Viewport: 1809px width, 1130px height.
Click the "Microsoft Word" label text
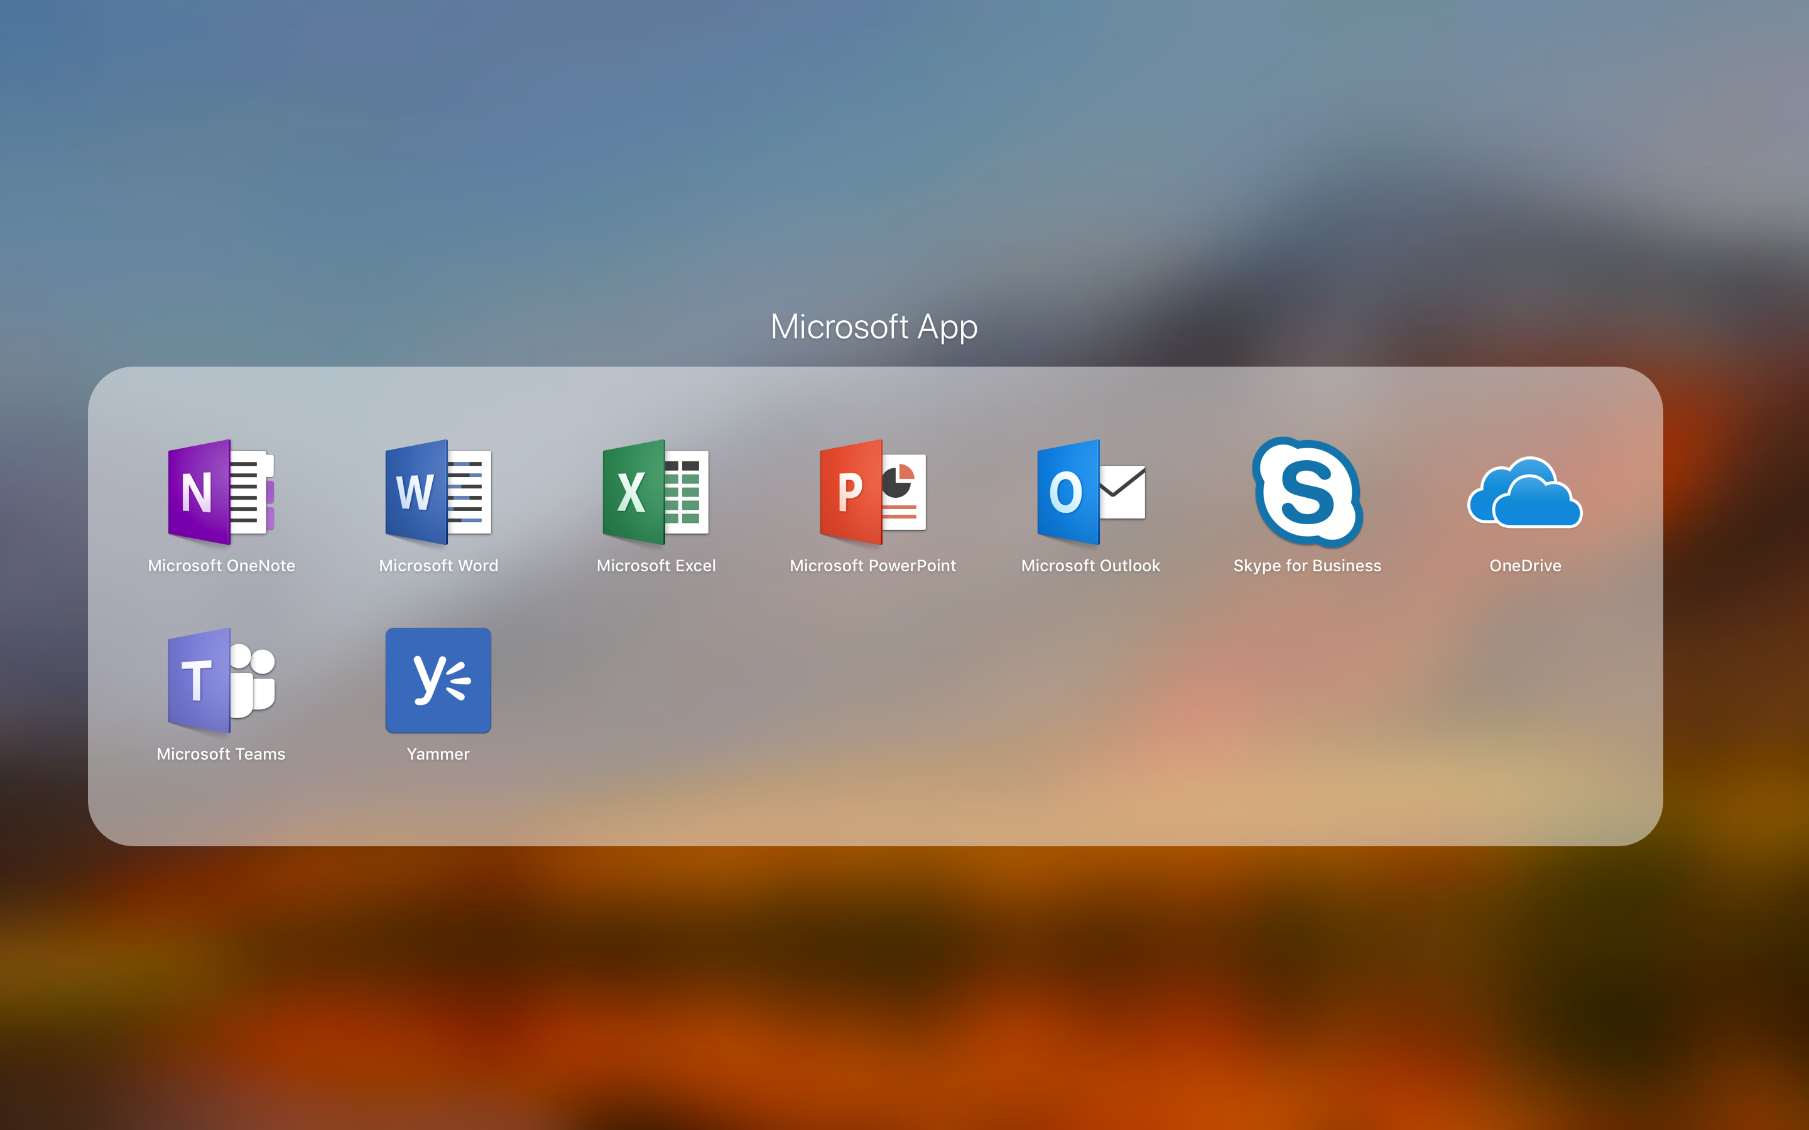pyautogui.click(x=438, y=566)
